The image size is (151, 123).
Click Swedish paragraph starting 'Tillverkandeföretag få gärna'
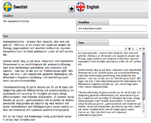(x=39, y=99)
